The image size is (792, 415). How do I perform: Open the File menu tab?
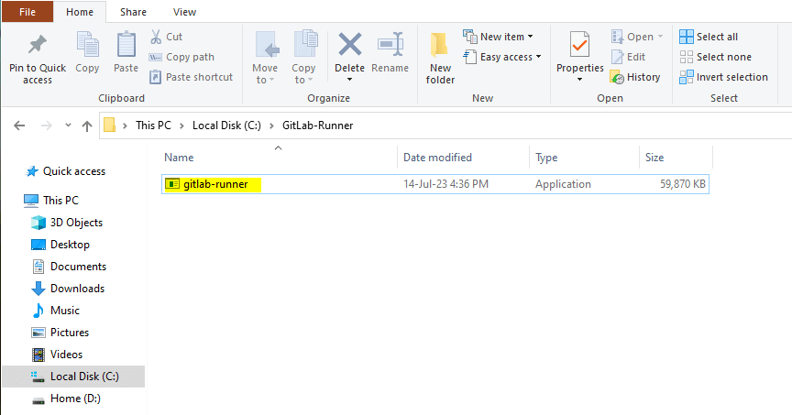[27, 12]
